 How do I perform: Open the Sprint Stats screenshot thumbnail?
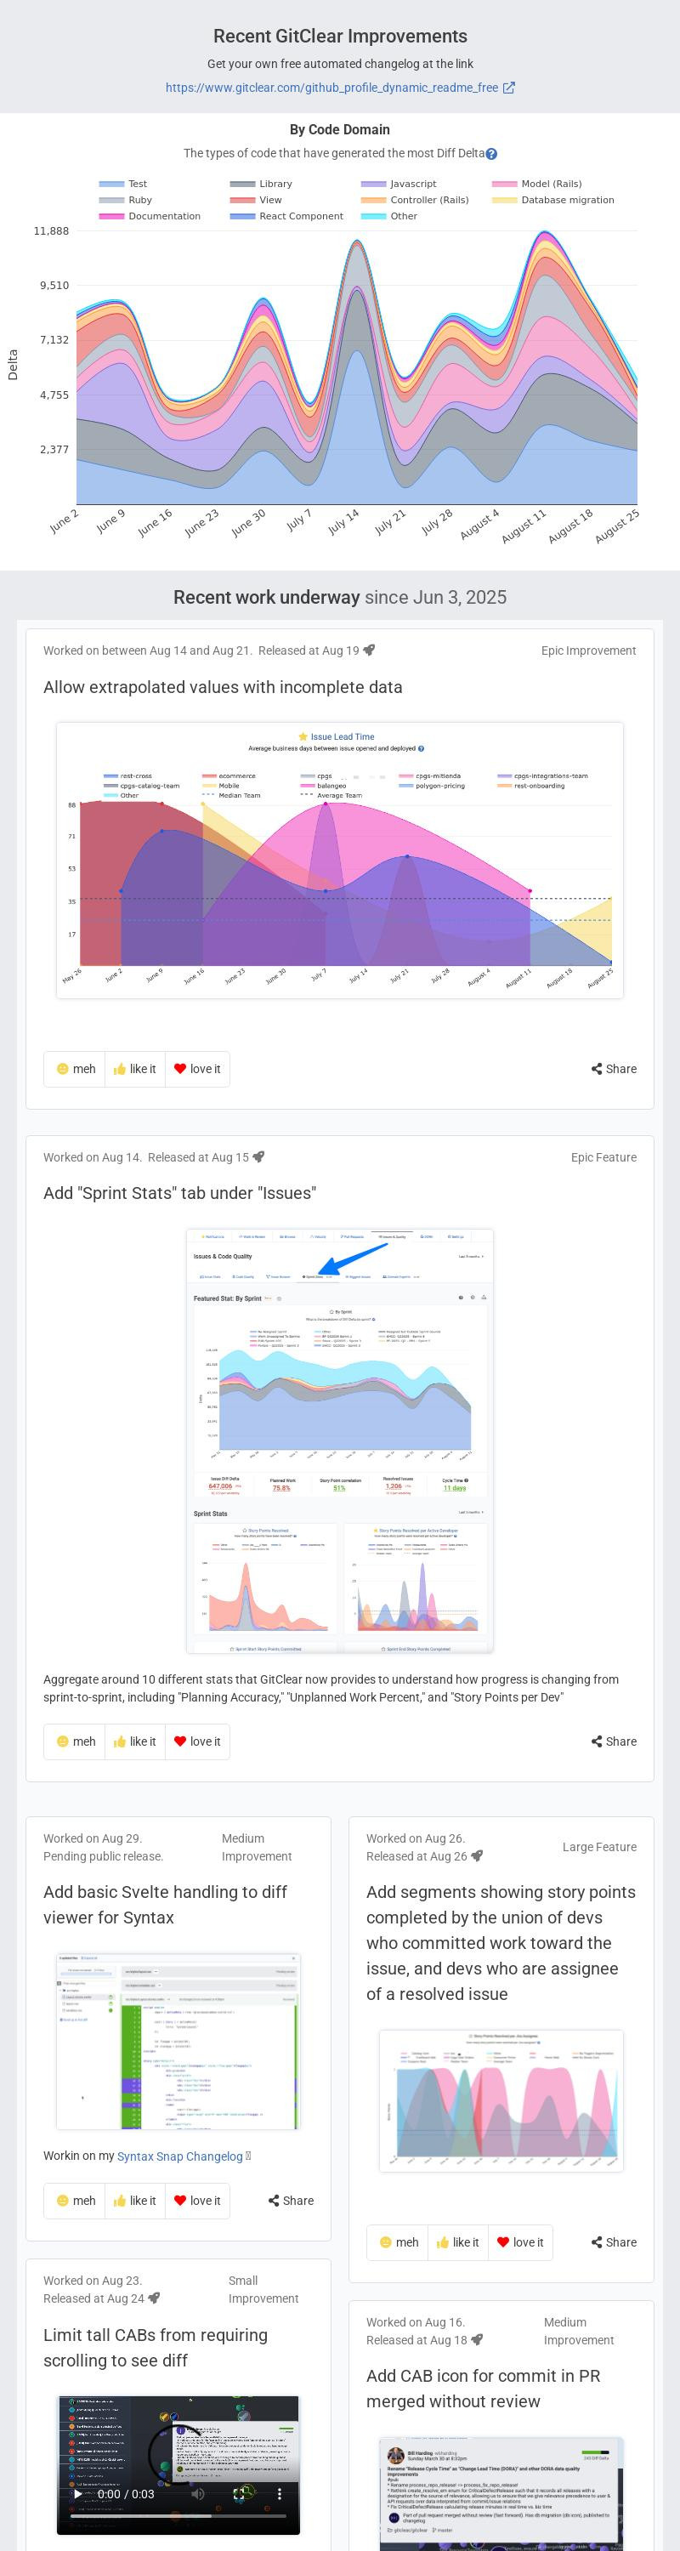(x=339, y=1440)
